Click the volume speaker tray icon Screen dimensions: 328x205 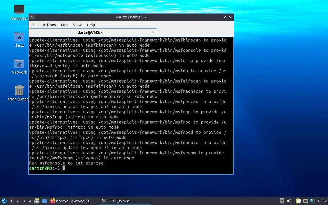[x=289, y=201]
